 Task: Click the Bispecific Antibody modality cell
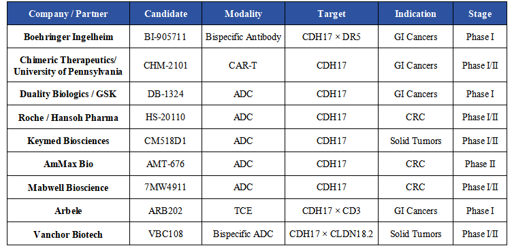click(243, 37)
